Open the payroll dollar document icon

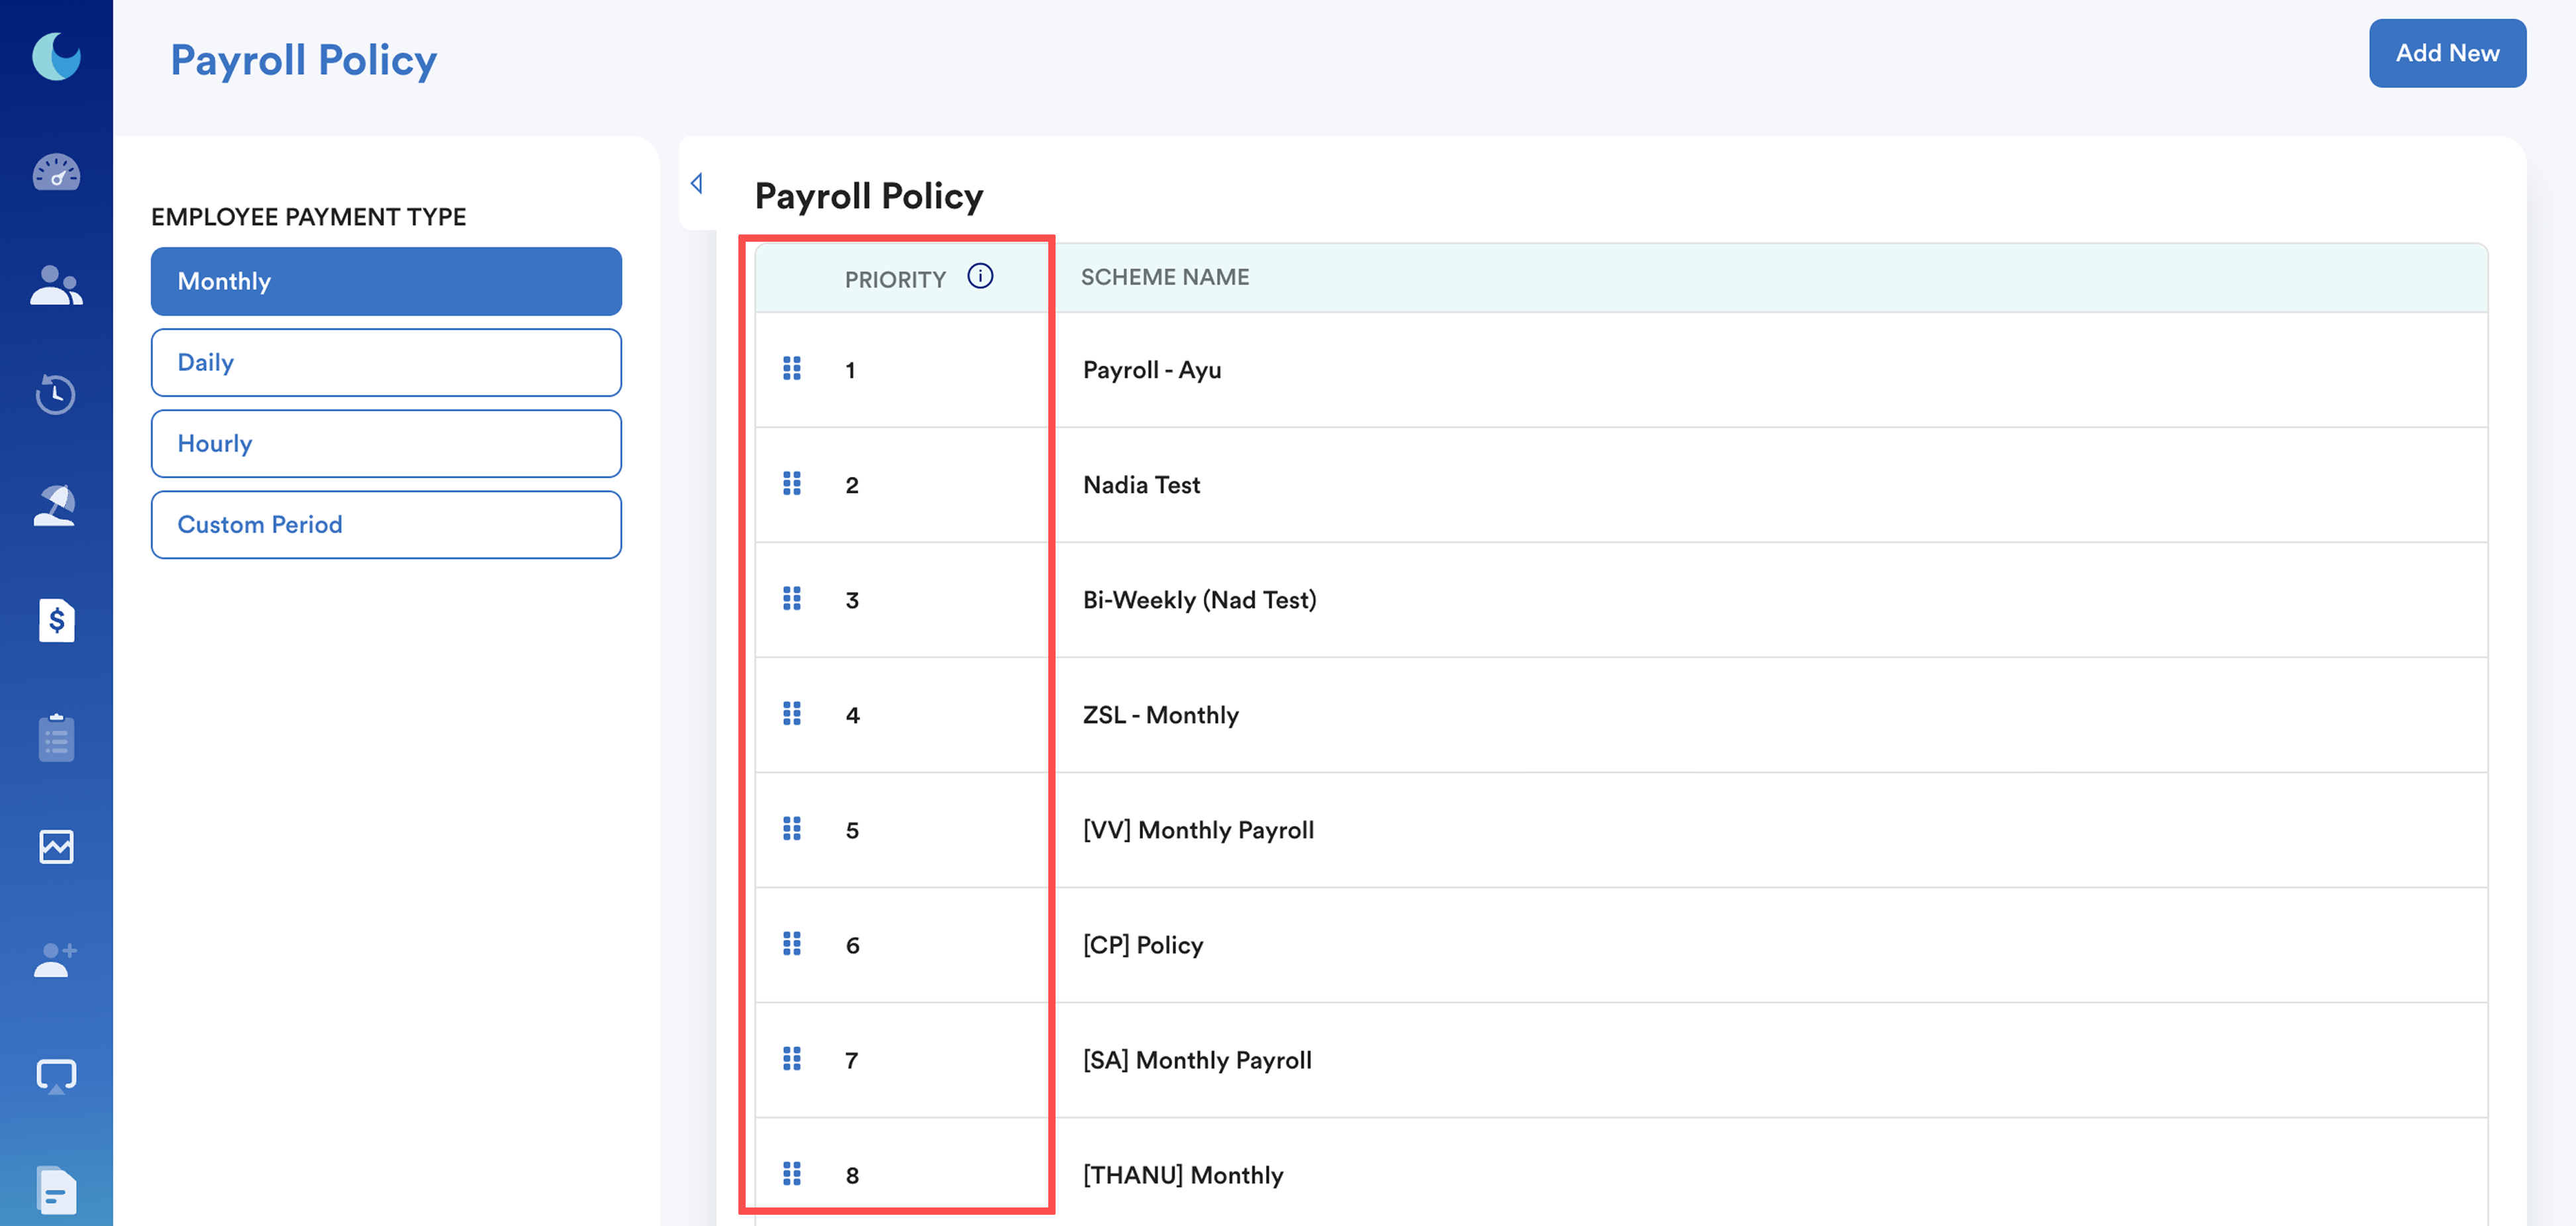(56, 620)
